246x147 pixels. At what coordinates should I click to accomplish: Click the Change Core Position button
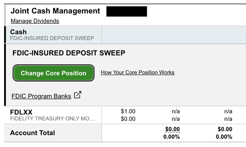(53, 73)
